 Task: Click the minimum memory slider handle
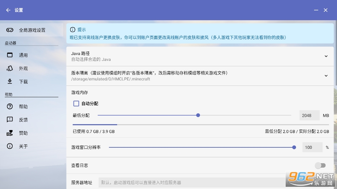coord(198,115)
